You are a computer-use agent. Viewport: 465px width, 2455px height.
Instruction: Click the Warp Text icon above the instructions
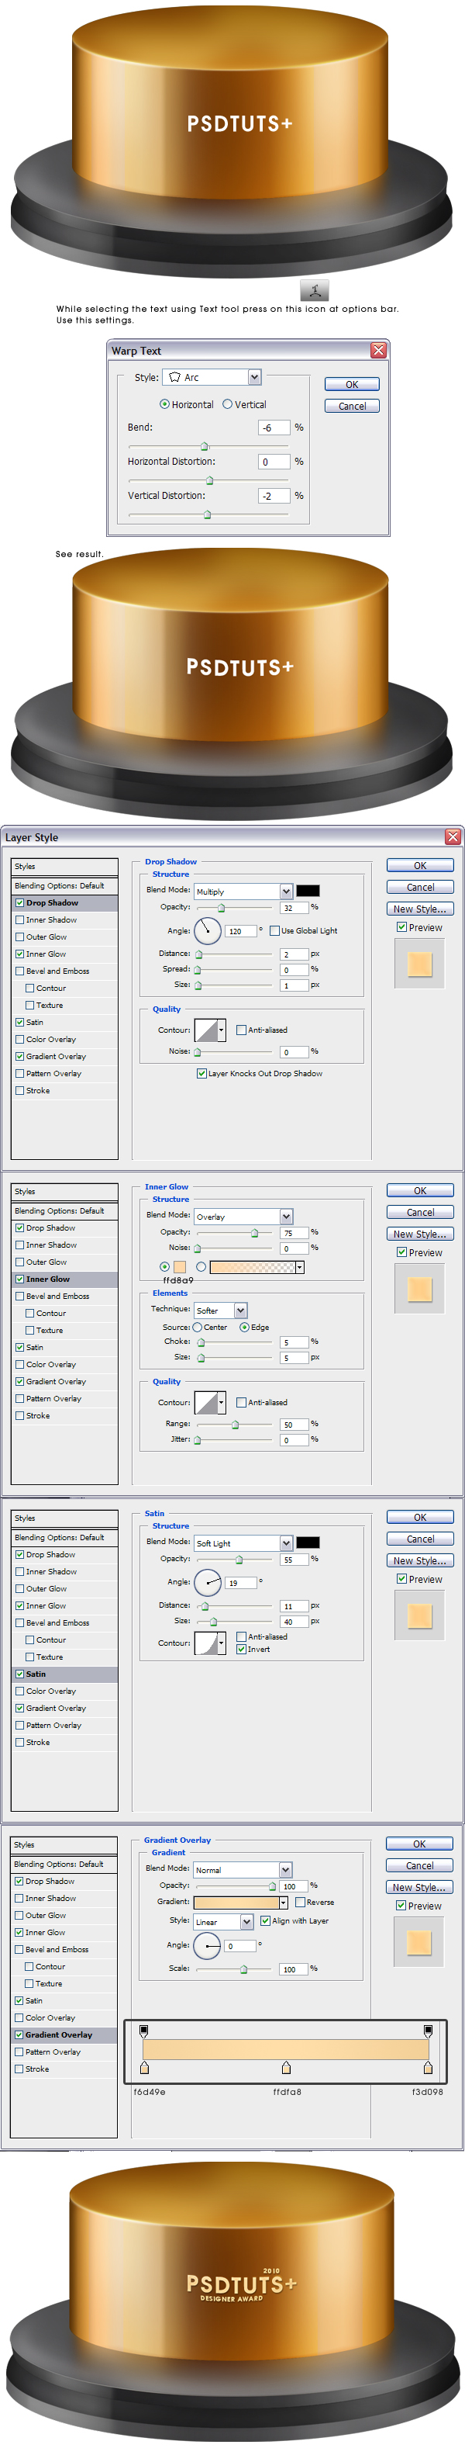point(314,291)
